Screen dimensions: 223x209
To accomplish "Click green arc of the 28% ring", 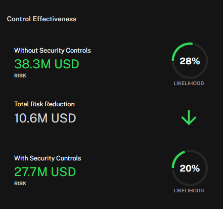I will 179,48.
